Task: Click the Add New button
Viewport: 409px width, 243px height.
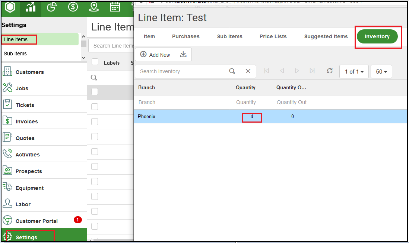Action: click(155, 54)
